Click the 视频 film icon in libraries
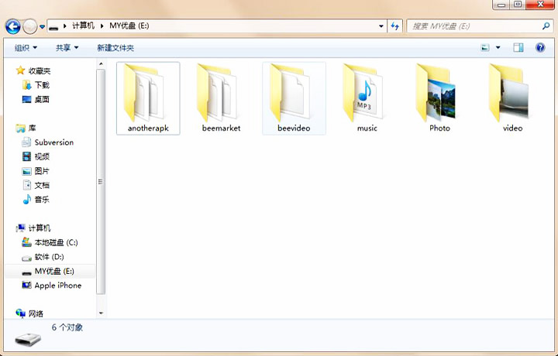Screen dimensions: 558x356 (x=26, y=156)
